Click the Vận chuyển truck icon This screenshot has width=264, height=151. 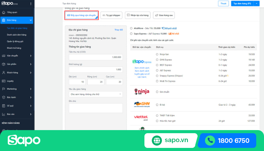pos(3,56)
